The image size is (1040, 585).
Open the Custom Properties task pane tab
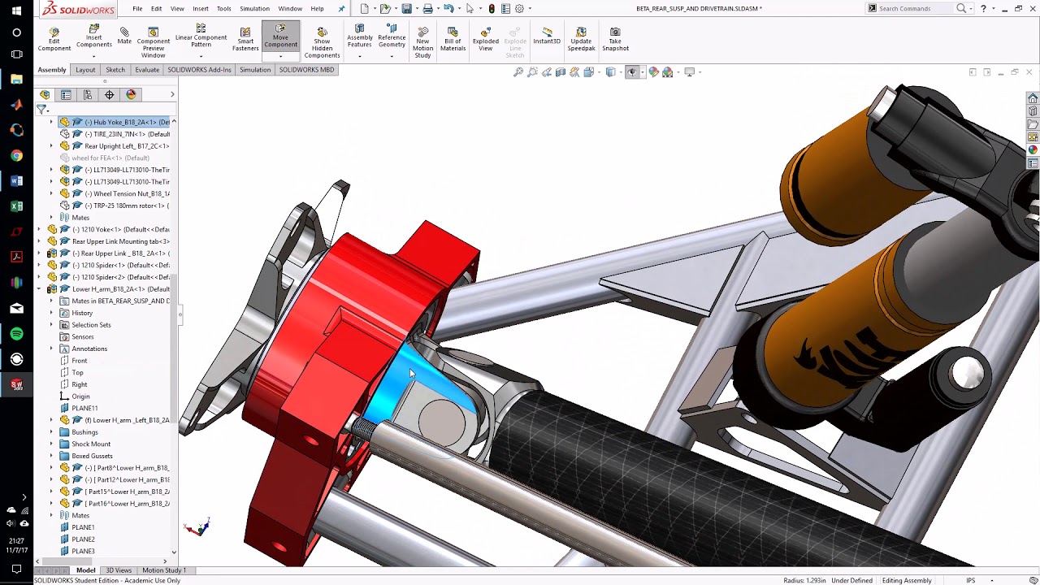(1033, 163)
